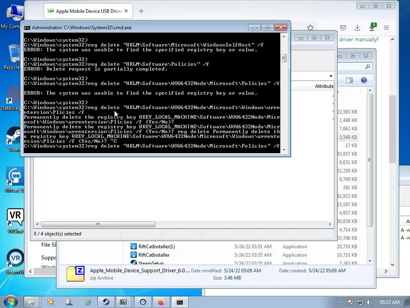Show hidden tray icons arrow
The width and height of the screenshot is (410, 308).
(x=340, y=302)
